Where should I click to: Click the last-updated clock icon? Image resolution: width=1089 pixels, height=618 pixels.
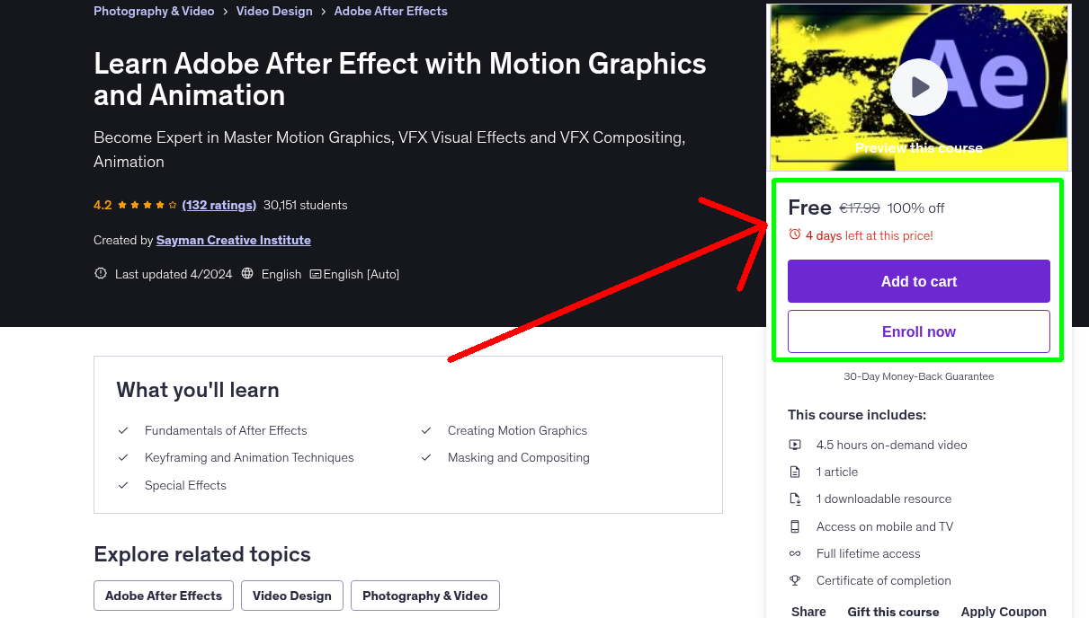point(100,273)
